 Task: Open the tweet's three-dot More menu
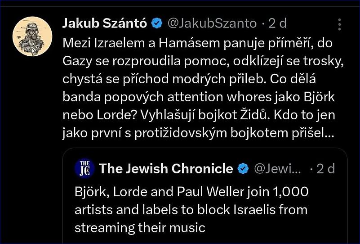point(340,24)
